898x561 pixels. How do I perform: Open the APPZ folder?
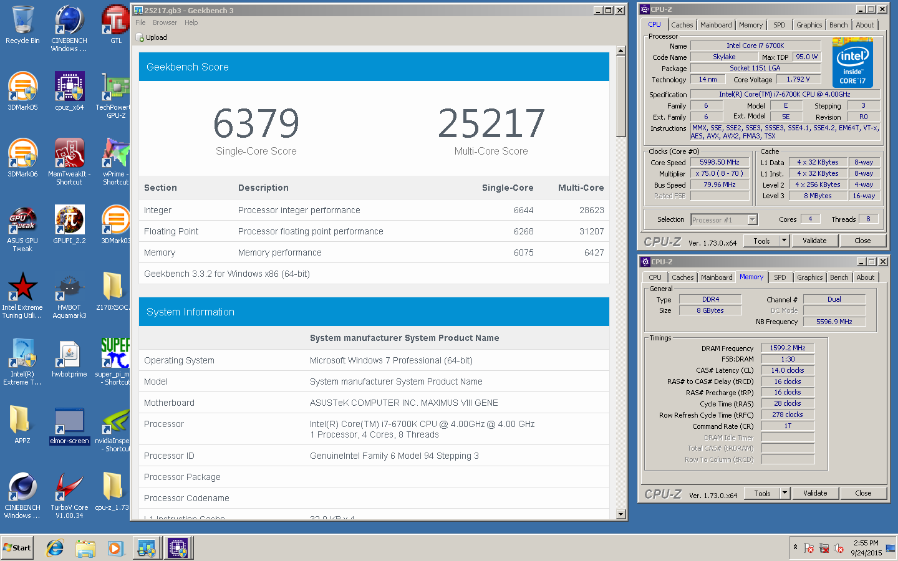pyautogui.click(x=22, y=425)
